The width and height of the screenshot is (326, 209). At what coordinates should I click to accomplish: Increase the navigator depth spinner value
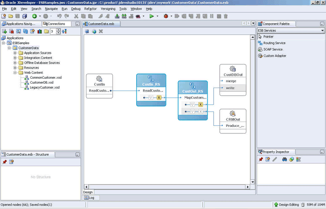59,30
